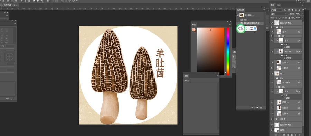Select the 图层 103 拷贝 2 layer thumbnail
Image resolution: width=311 pixels, height=136 pixels.
pos(276,23)
